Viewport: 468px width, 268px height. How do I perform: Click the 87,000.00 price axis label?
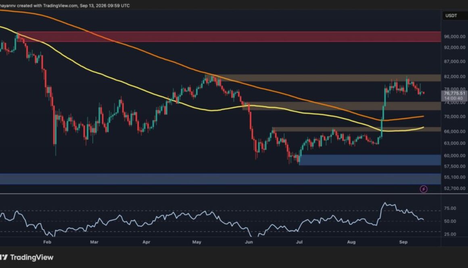(454, 61)
